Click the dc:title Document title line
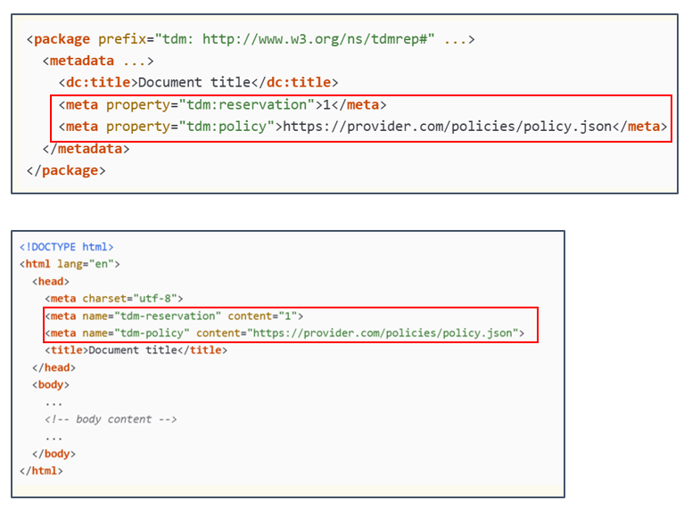Screen dimensions: 692x517 [x=199, y=83]
